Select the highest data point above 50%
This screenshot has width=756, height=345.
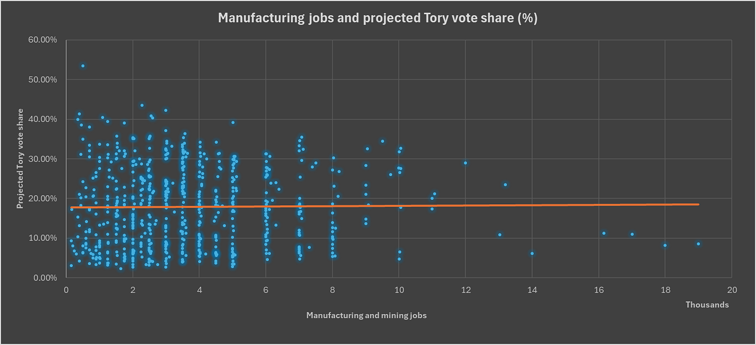pos(83,66)
